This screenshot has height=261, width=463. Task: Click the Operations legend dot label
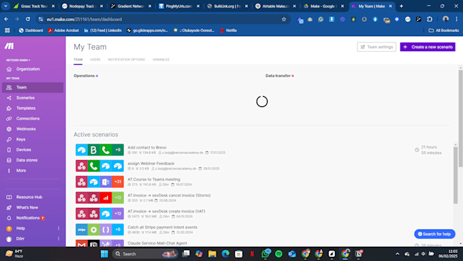86,76
